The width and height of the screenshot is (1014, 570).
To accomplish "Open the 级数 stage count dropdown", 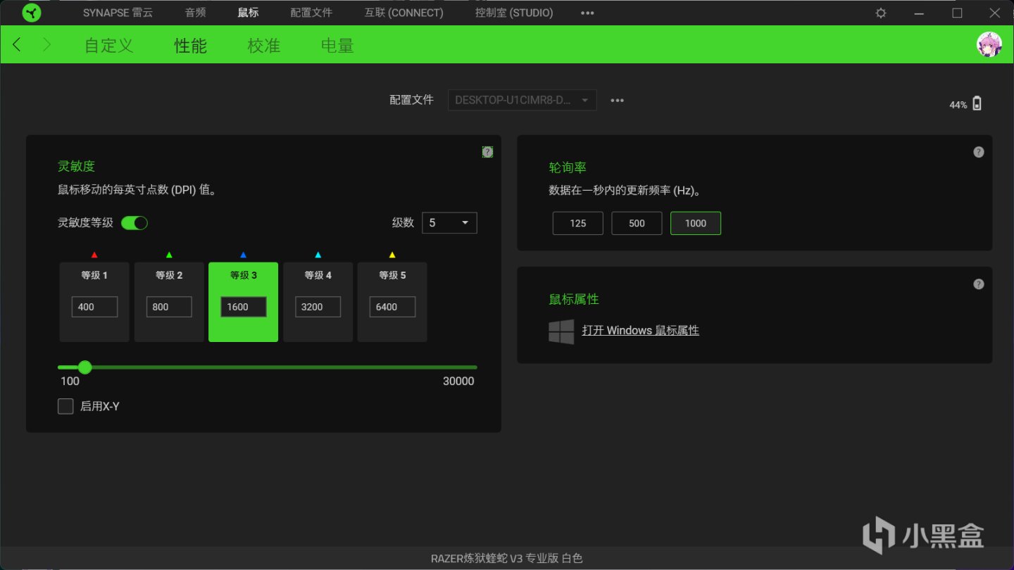I will tap(449, 223).
